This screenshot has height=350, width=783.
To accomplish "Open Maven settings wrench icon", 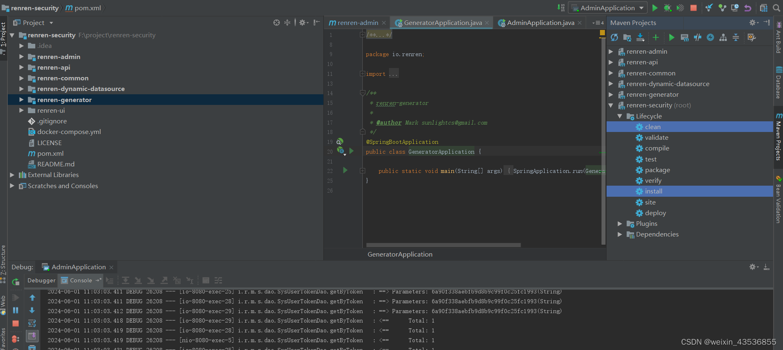I will pyautogui.click(x=752, y=38).
